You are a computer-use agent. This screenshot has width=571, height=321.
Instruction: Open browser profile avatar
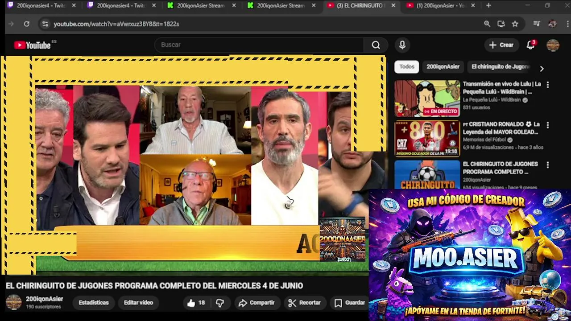[552, 24]
